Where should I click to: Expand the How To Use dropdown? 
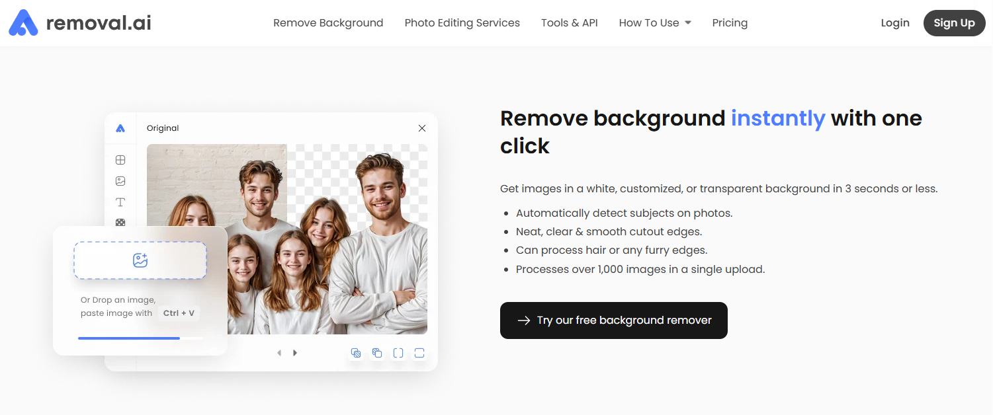pos(655,22)
